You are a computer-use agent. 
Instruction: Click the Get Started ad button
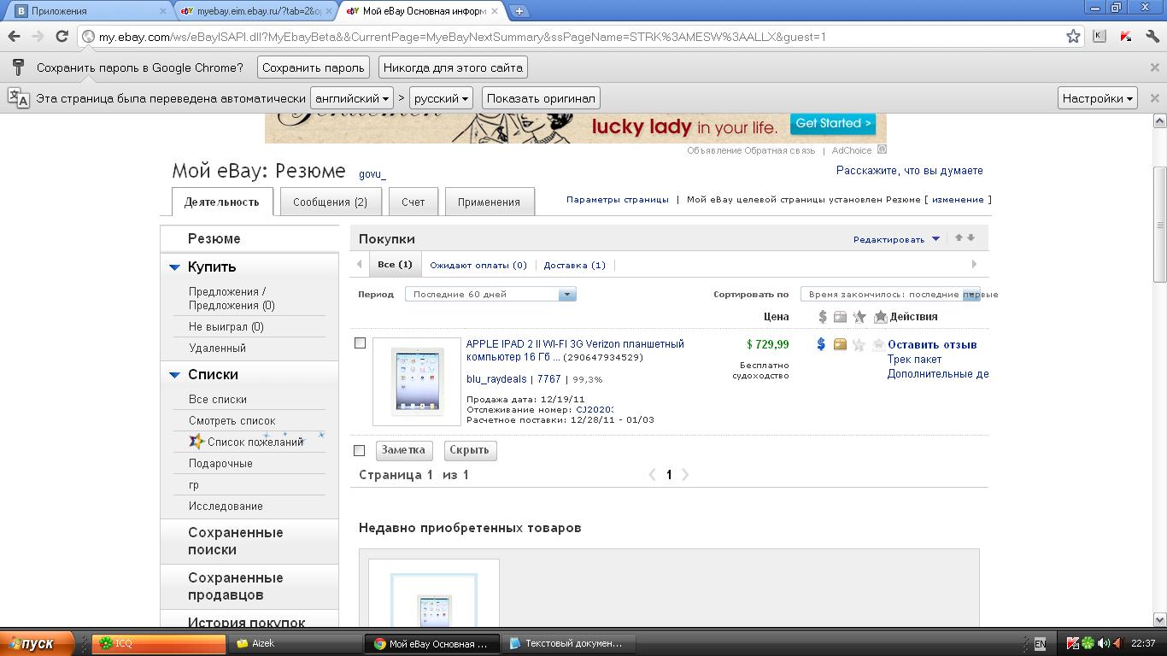833,123
